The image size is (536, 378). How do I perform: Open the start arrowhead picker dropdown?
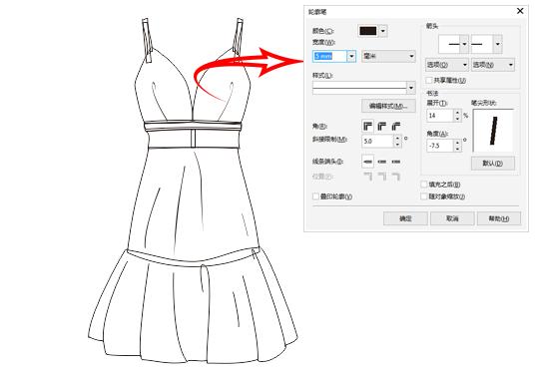tap(464, 44)
